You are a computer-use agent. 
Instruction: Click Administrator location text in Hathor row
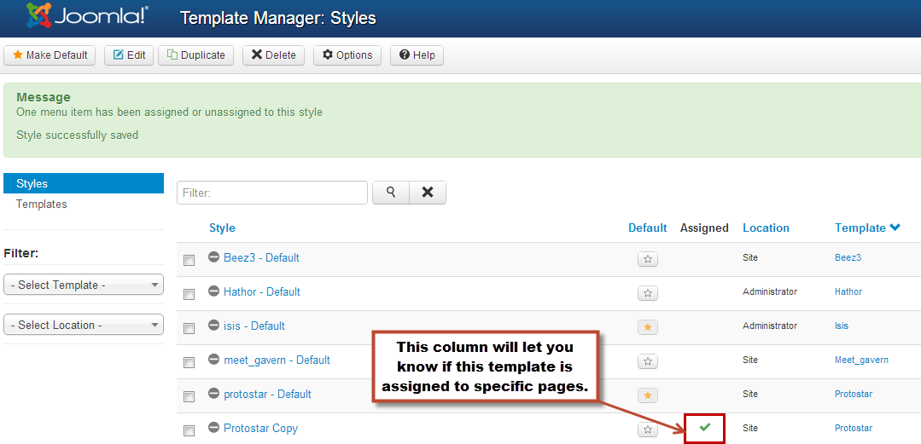(x=770, y=291)
